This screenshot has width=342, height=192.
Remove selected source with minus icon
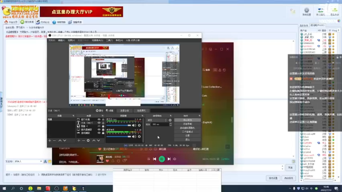tap(83, 141)
